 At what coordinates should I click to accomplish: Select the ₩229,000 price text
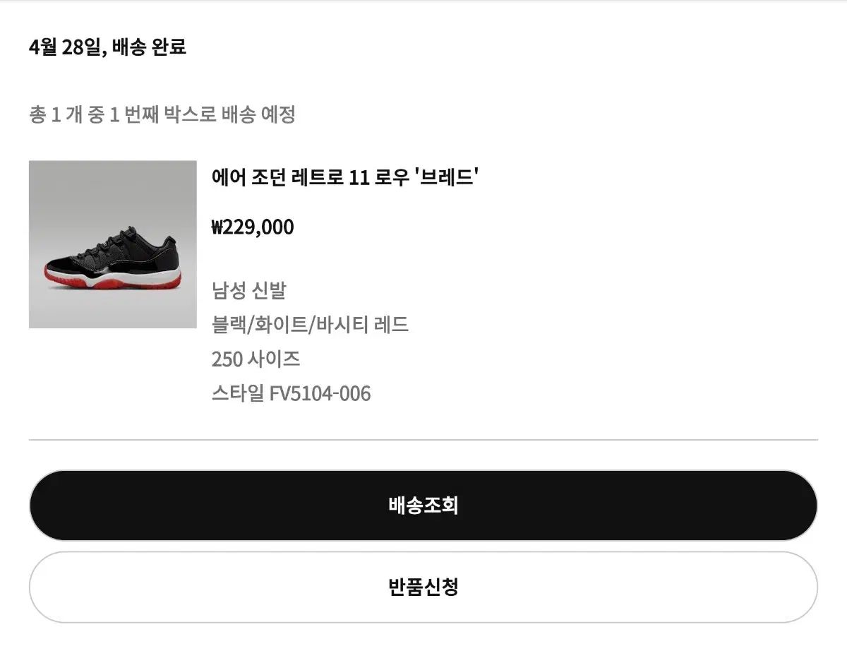click(253, 227)
